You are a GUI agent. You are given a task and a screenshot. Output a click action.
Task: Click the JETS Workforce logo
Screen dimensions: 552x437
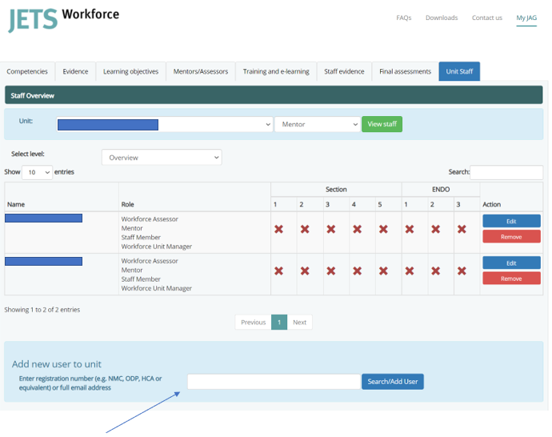(x=64, y=18)
